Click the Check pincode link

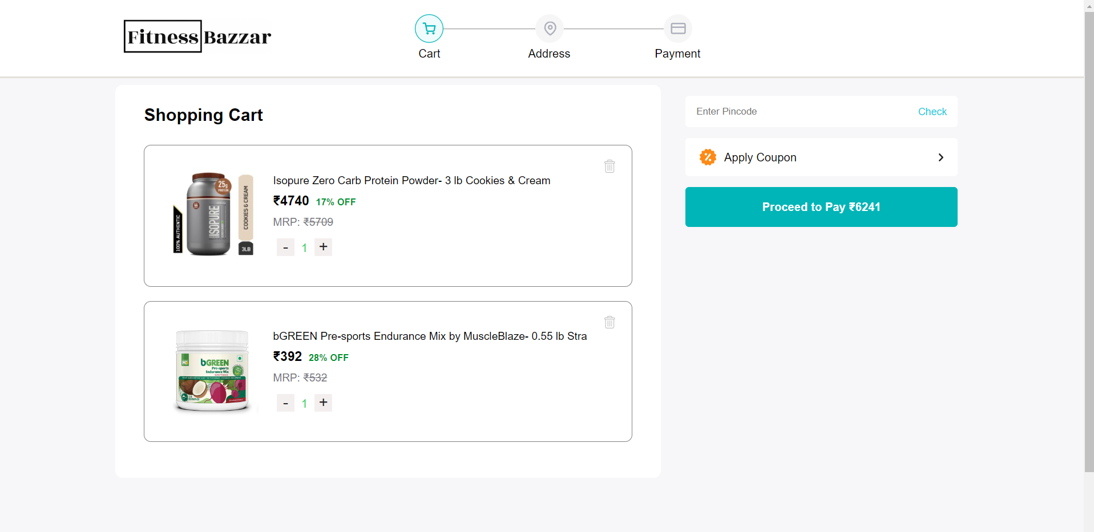932,112
